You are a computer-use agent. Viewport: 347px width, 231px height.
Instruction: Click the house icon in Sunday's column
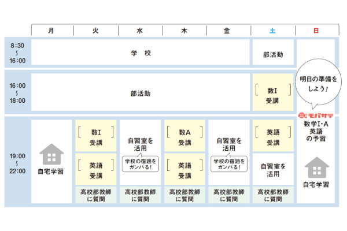click(316, 167)
